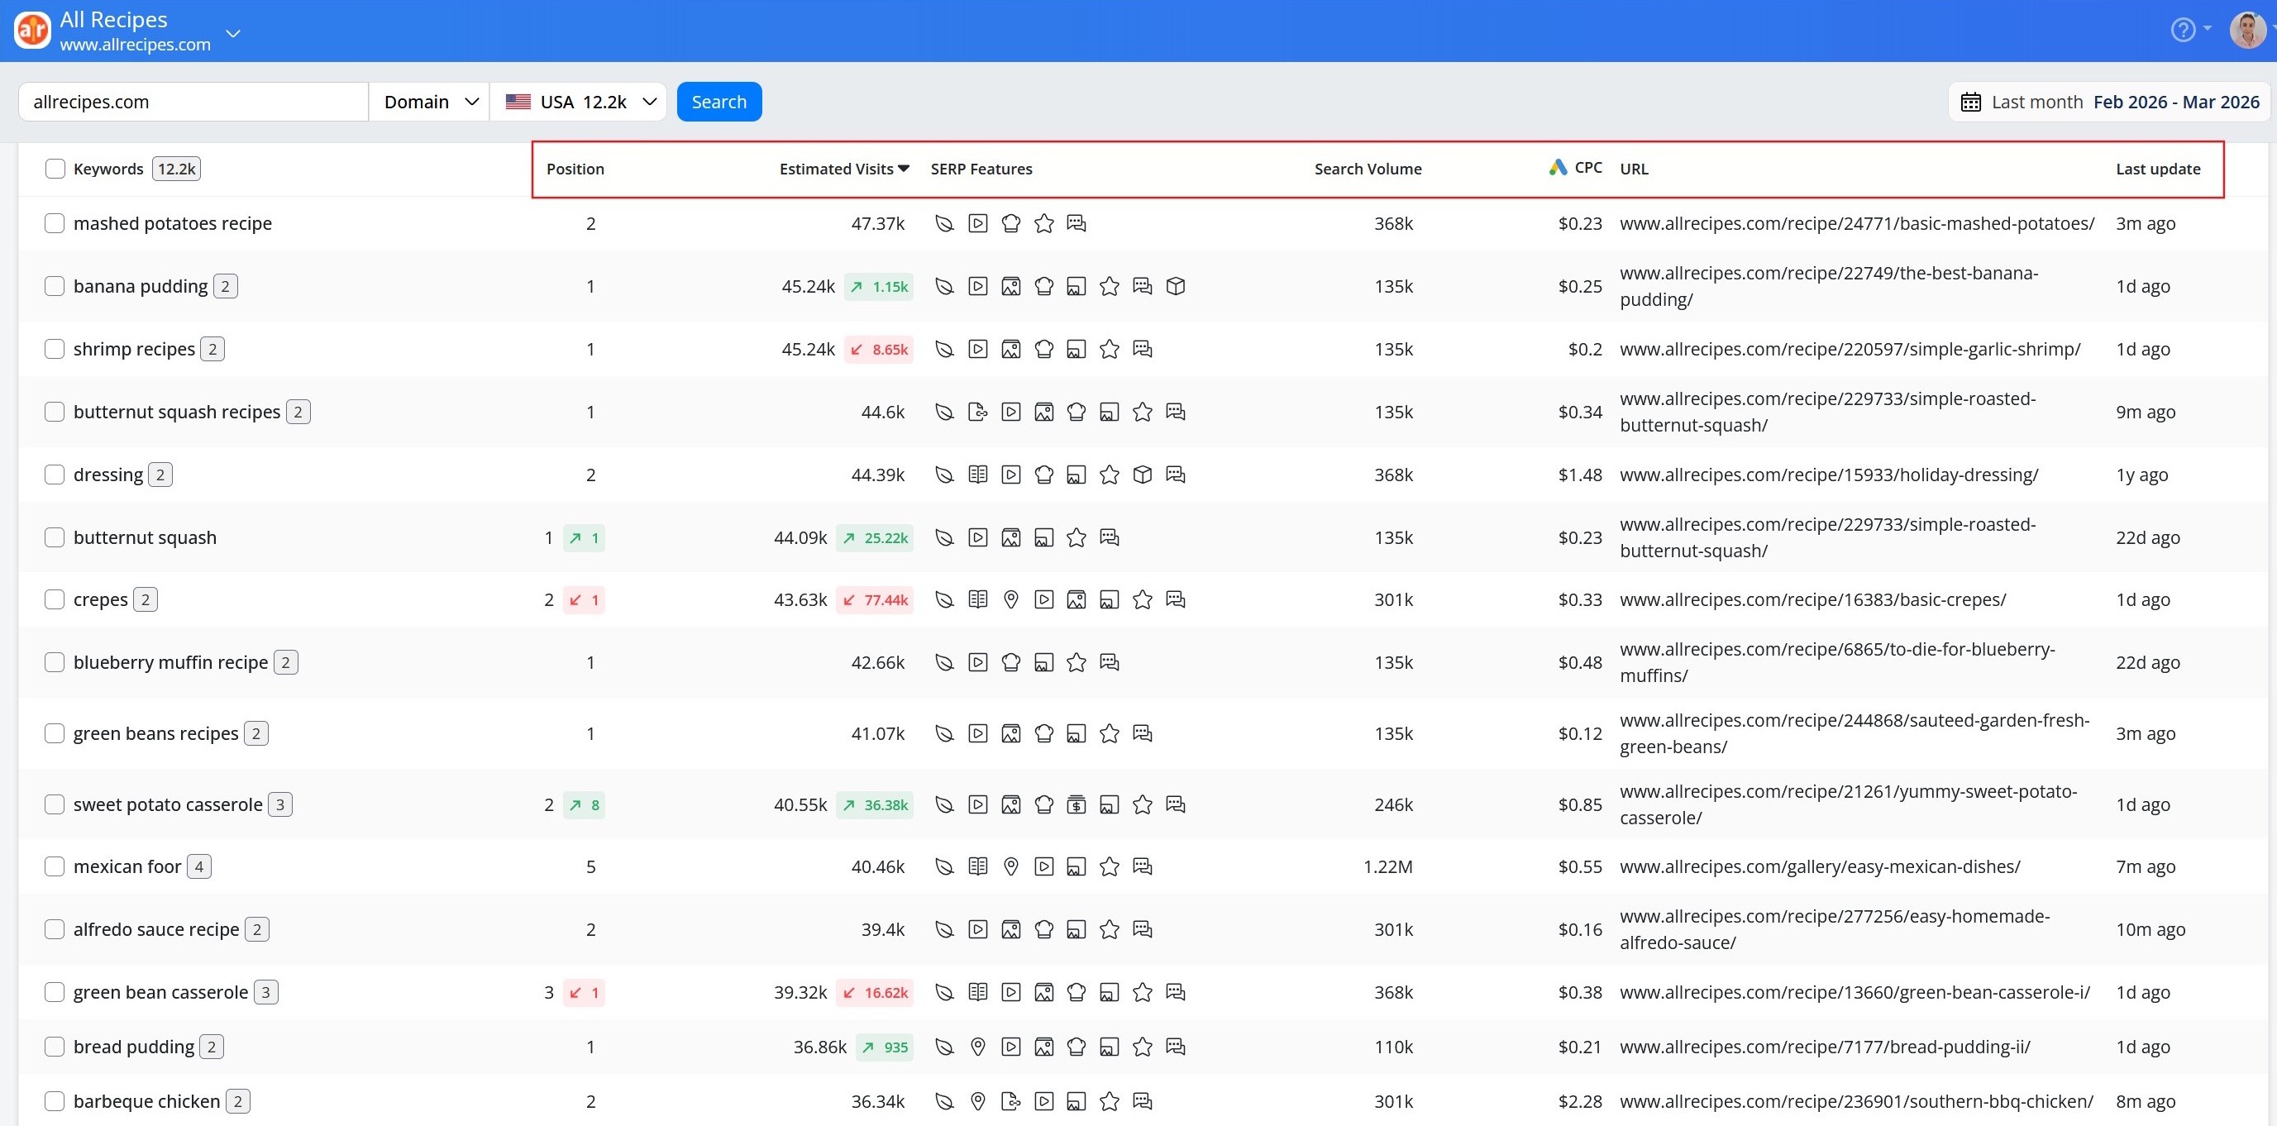Click the dollar shopping icon in sweet potato casserole row
This screenshot has width=2277, height=1126.
(1076, 805)
